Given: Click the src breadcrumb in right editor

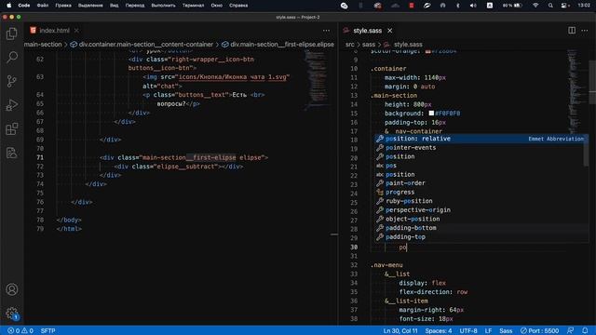Looking at the screenshot, I should click(350, 45).
